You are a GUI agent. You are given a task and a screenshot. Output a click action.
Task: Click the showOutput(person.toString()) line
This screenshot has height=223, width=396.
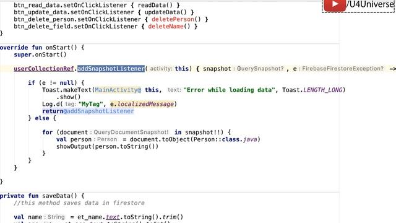click(x=107, y=147)
